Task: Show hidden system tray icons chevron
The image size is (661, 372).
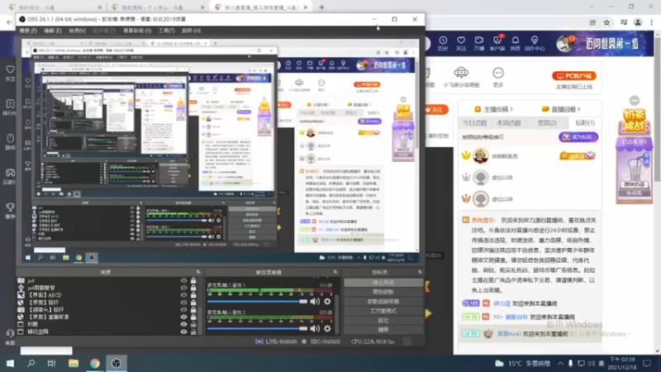Action: point(560,363)
